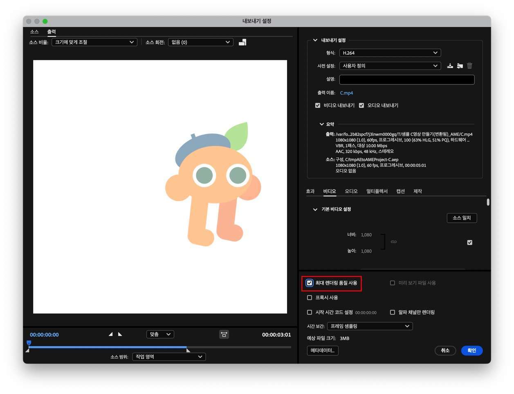Enable the 프록시 사용 checkbox
This screenshot has width=514, height=394.
[x=310, y=298]
